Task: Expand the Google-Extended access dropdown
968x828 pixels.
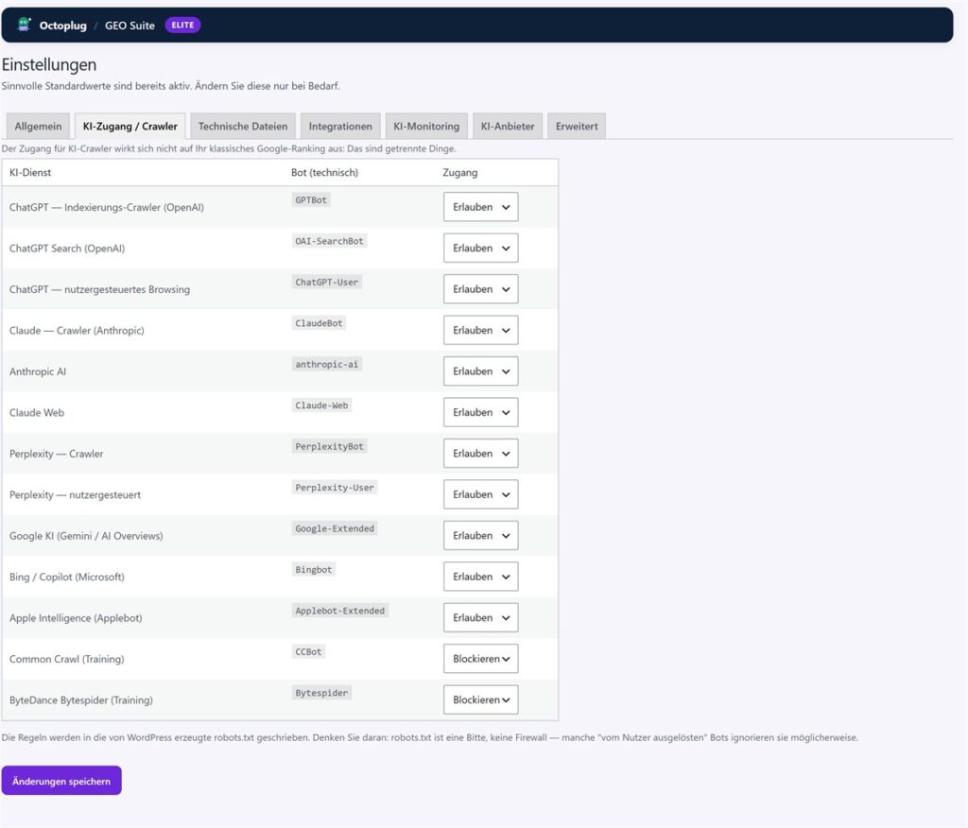Action: [x=481, y=535]
